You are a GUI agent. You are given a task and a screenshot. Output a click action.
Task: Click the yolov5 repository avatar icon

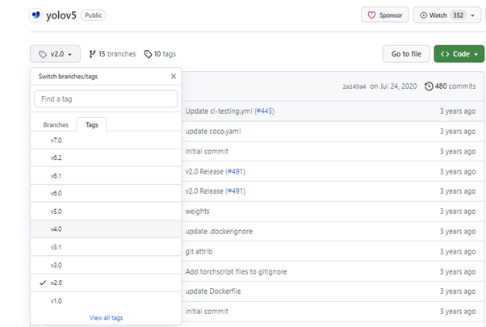coord(36,15)
